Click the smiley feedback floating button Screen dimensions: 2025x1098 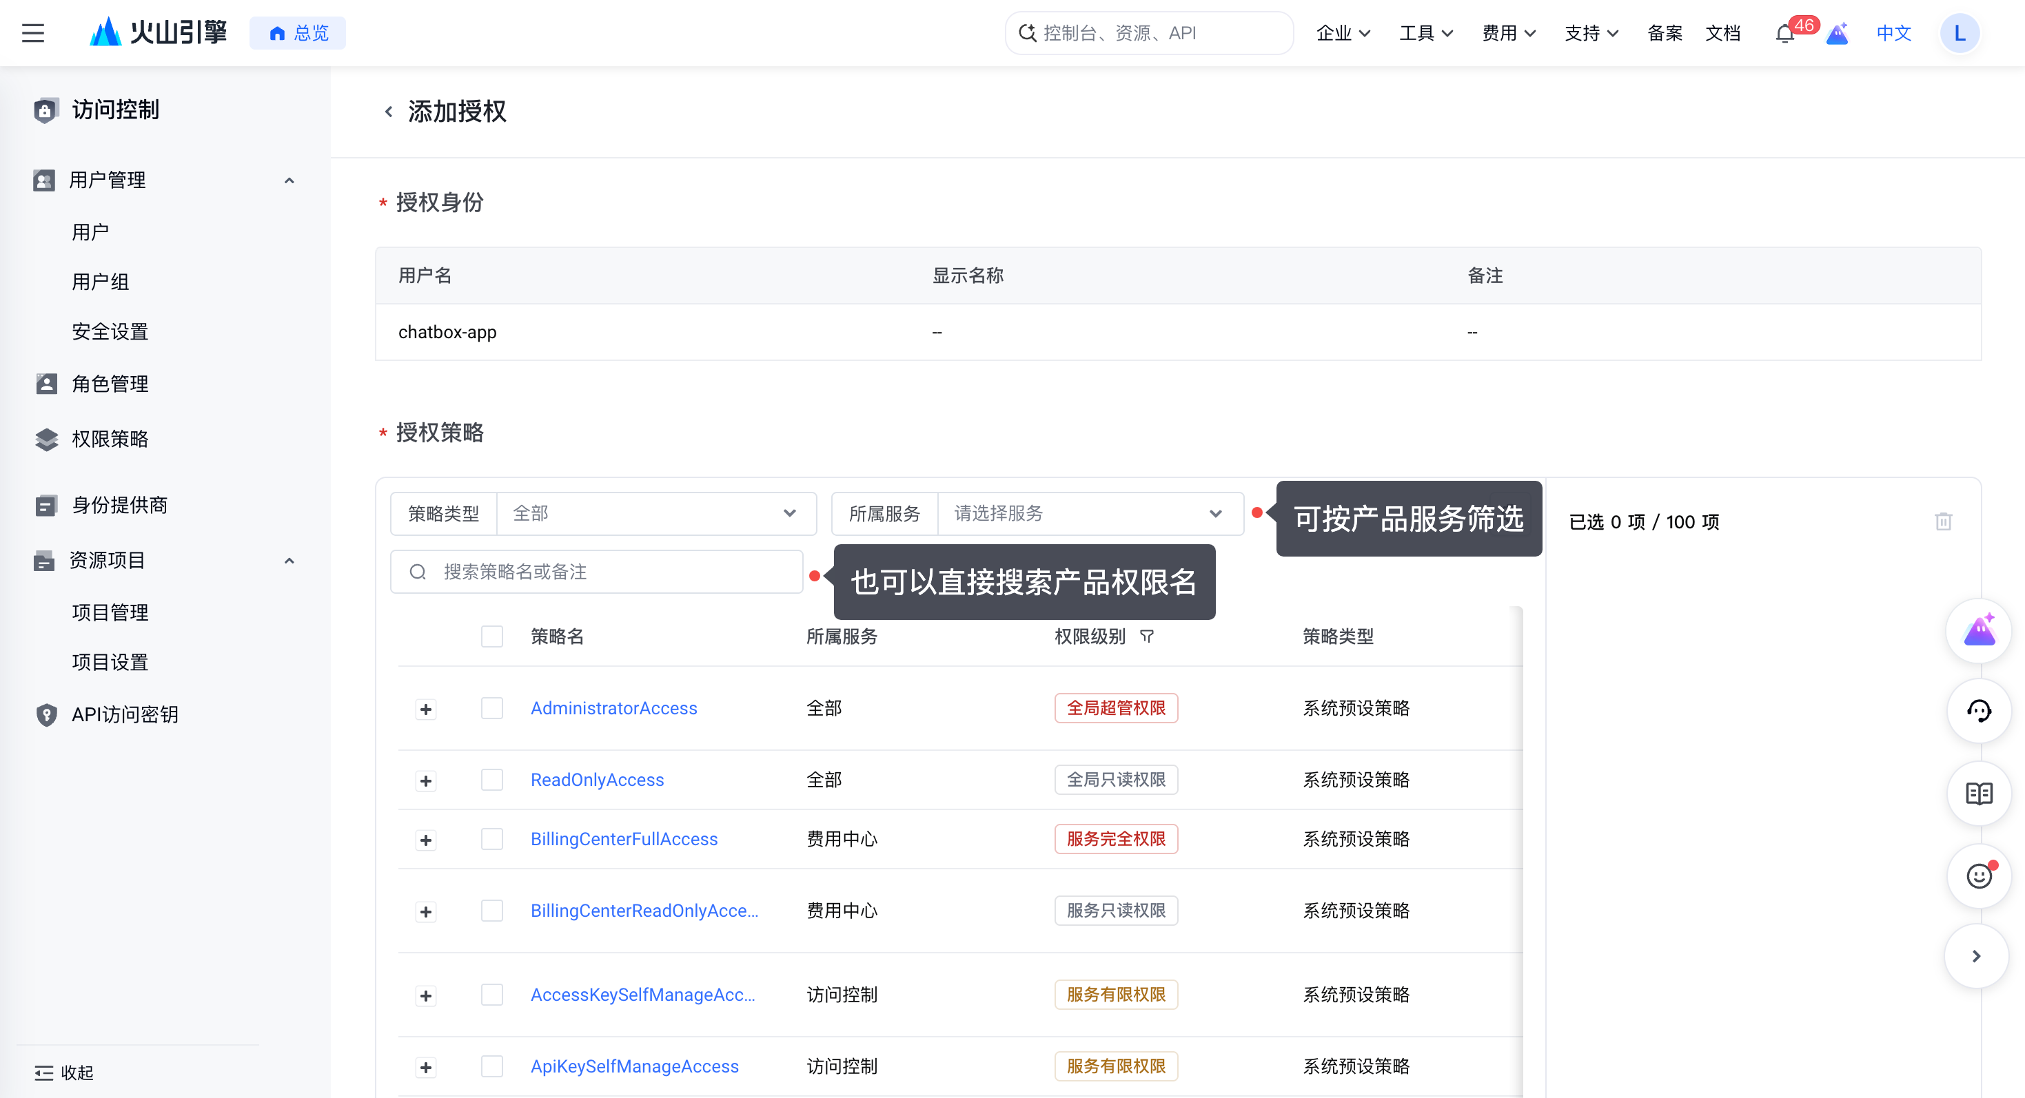[x=1979, y=875]
